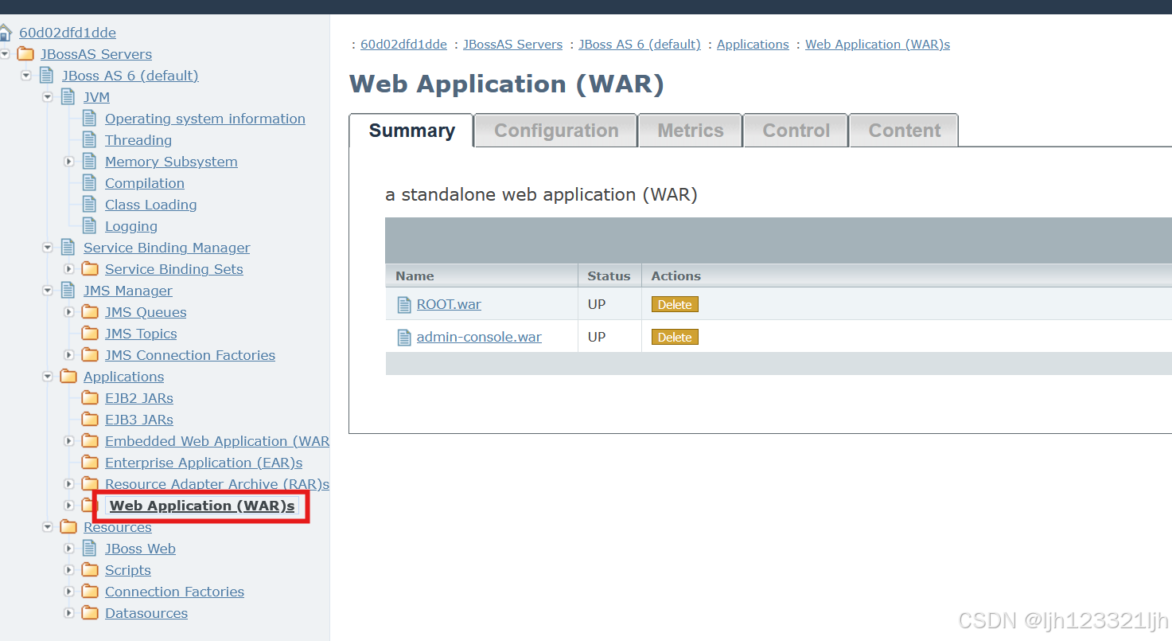Expand the Connection Factories node
Screen dimensions: 1172x641
coord(69,592)
